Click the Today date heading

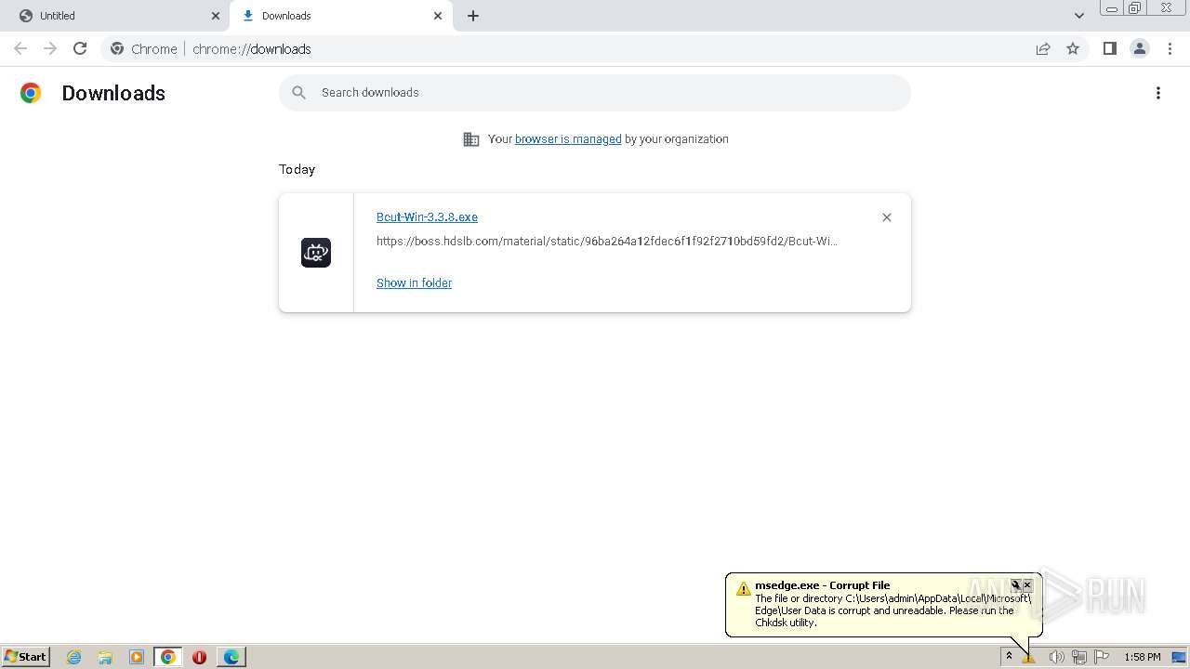(x=297, y=169)
